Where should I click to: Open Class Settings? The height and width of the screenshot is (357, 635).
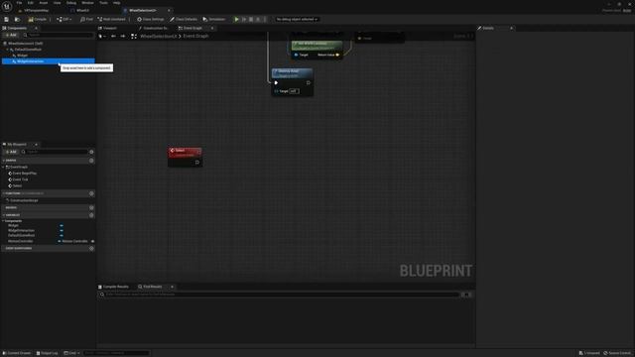[x=151, y=19]
